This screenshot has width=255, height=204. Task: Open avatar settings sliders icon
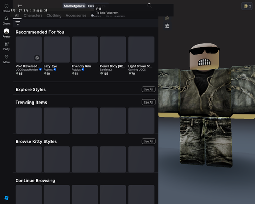[x=167, y=26]
